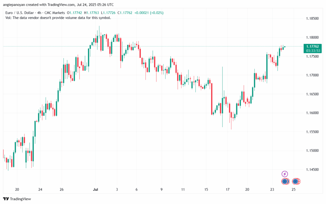Click the 6 date on time axis

136,189
